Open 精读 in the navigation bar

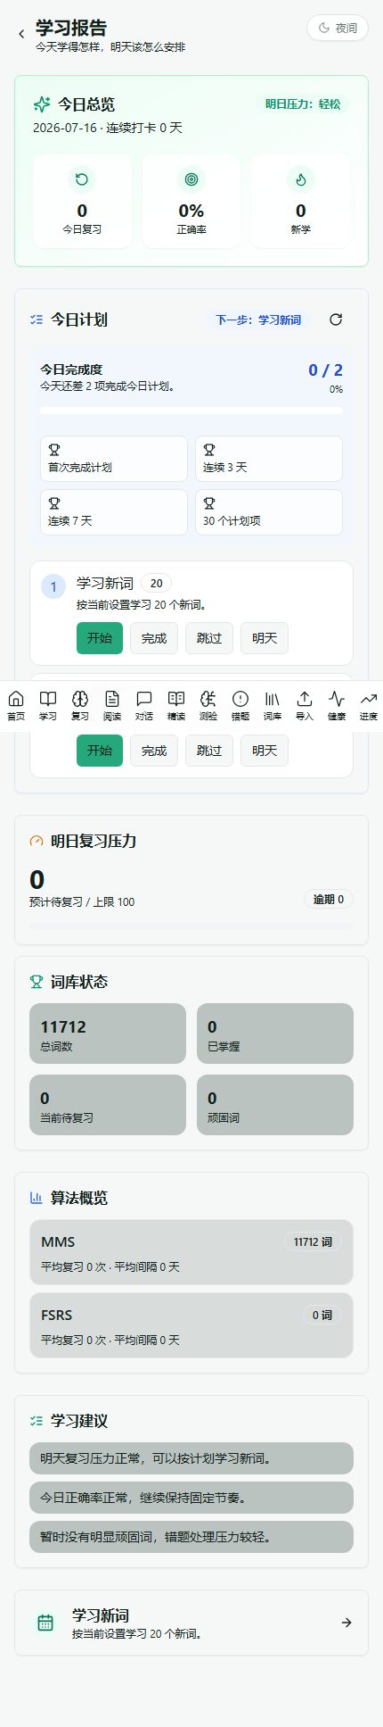click(176, 705)
